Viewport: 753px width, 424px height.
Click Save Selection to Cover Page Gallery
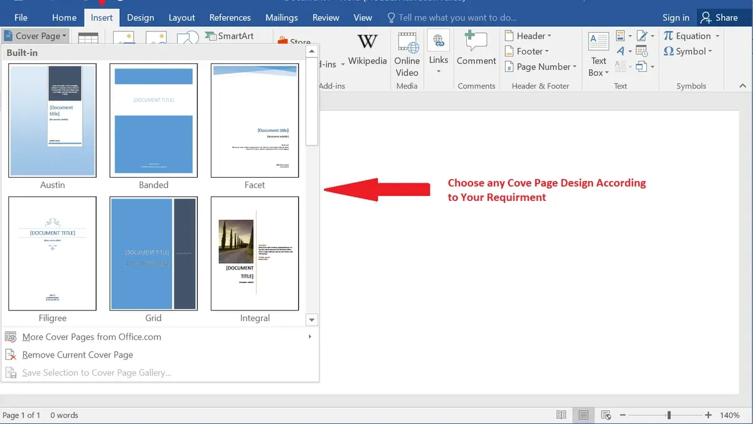pyautogui.click(x=160, y=372)
